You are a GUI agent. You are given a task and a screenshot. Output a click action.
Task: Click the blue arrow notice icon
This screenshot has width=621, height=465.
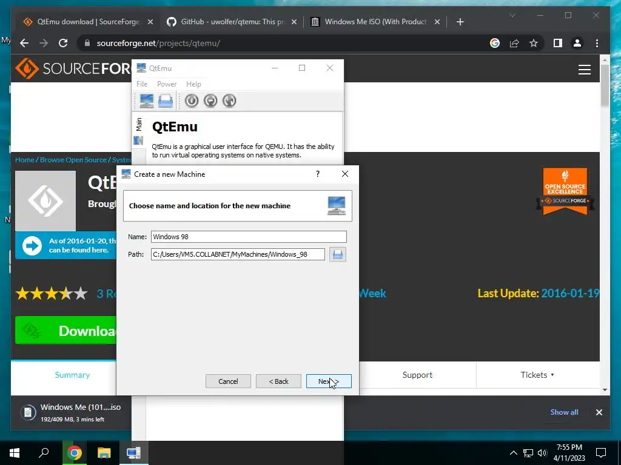click(x=32, y=246)
